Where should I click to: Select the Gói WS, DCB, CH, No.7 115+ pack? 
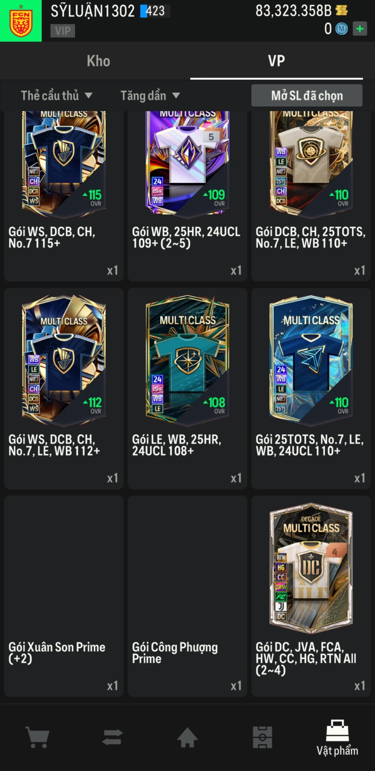pos(64,196)
